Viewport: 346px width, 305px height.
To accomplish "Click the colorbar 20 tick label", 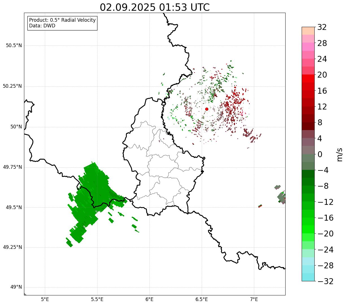I will [x=322, y=75].
